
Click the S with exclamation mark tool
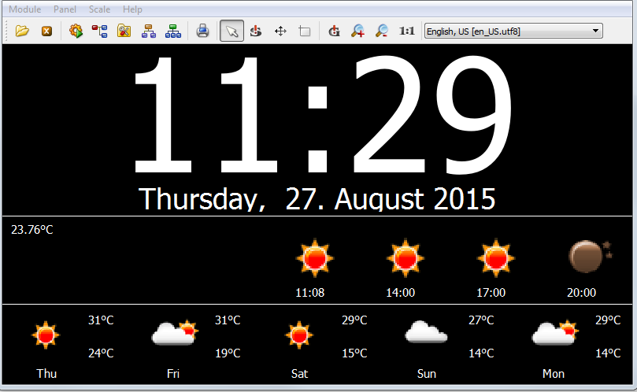pyautogui.click(x=256, y=31)
